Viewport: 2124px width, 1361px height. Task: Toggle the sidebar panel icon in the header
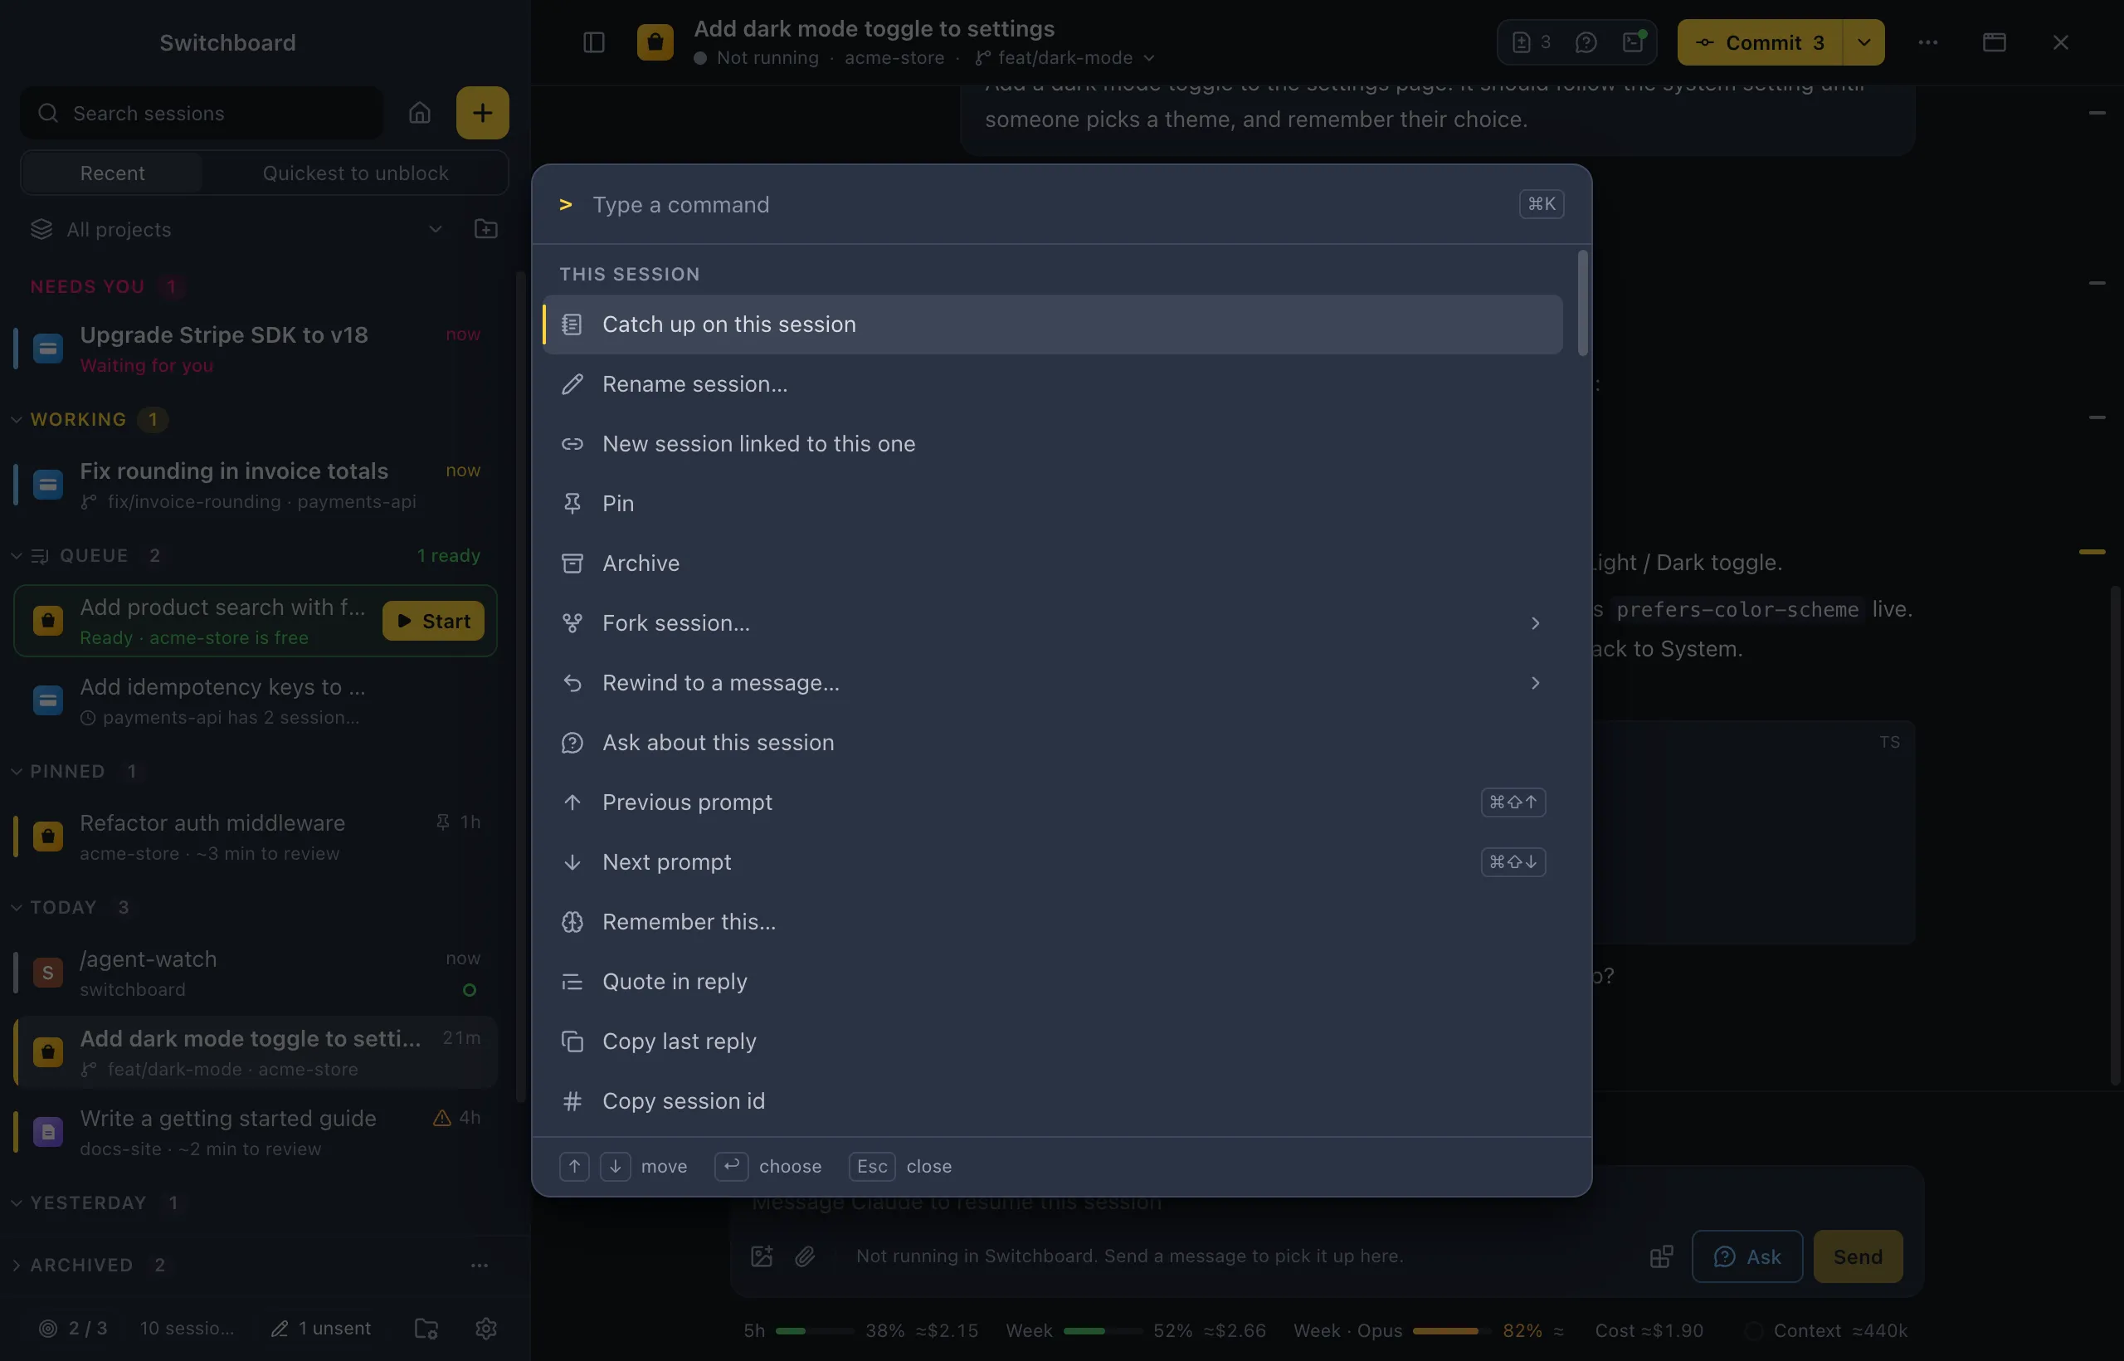pos(594,42)
